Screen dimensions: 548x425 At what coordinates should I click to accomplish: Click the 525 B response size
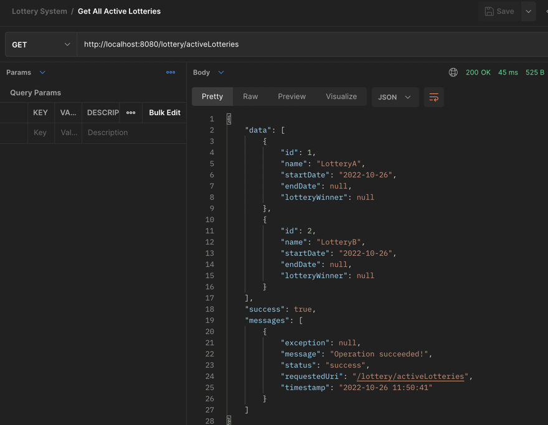tap(535, 72)
